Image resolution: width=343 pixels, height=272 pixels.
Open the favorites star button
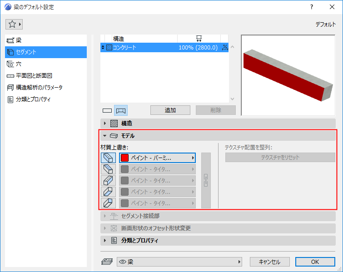(x=14, y=24)
